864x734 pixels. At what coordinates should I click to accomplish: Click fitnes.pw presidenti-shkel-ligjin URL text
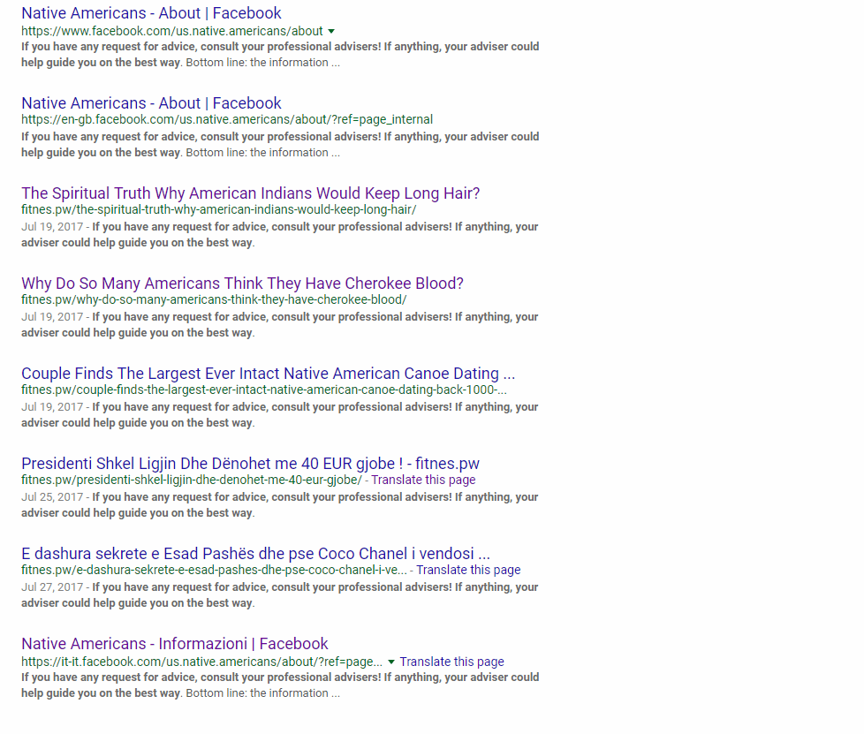pos(192,480)
